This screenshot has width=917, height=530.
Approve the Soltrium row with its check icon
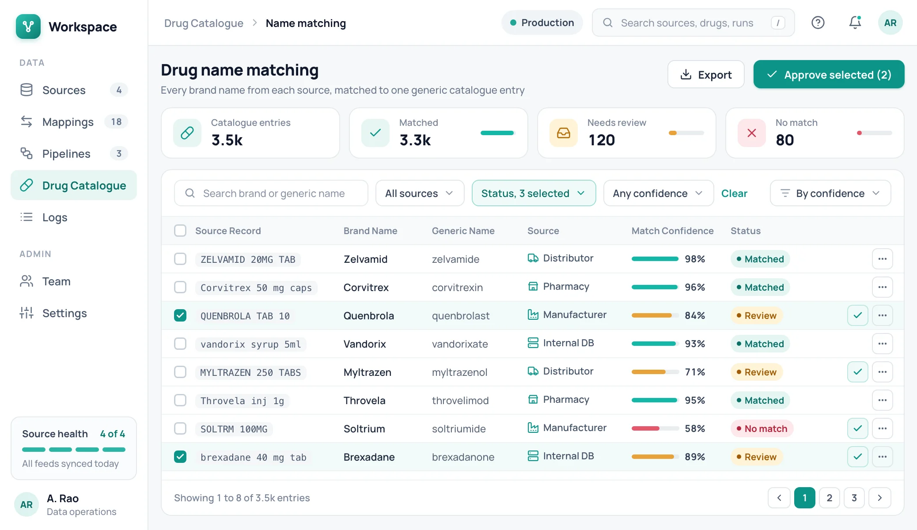858,428
